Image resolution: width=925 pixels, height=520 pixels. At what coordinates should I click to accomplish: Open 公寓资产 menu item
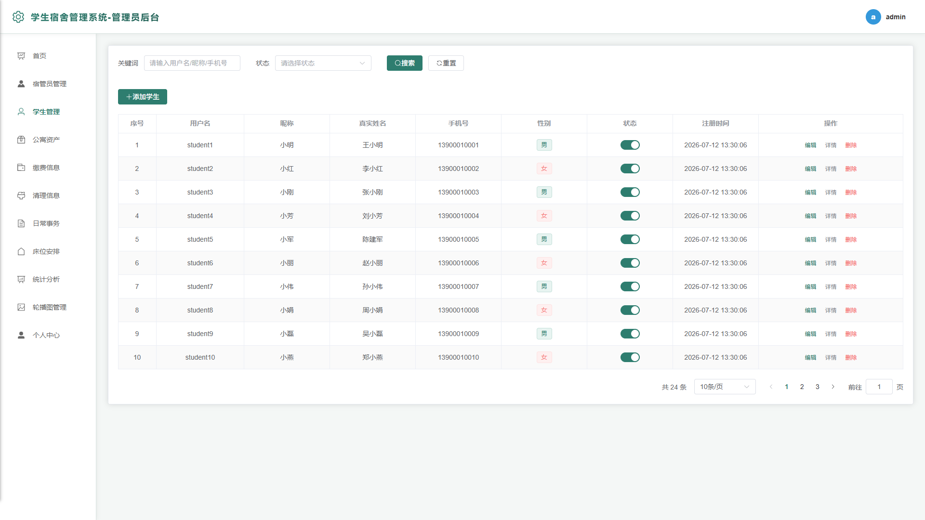tap(48, 140)
